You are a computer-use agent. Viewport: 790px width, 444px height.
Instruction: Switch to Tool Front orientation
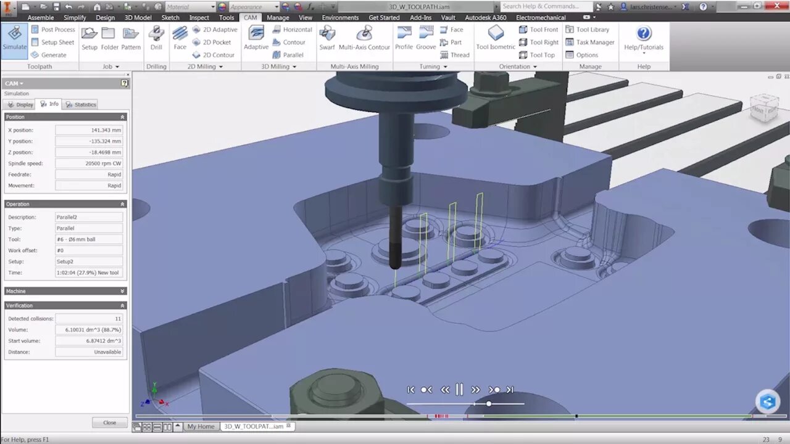coord(538,30)
